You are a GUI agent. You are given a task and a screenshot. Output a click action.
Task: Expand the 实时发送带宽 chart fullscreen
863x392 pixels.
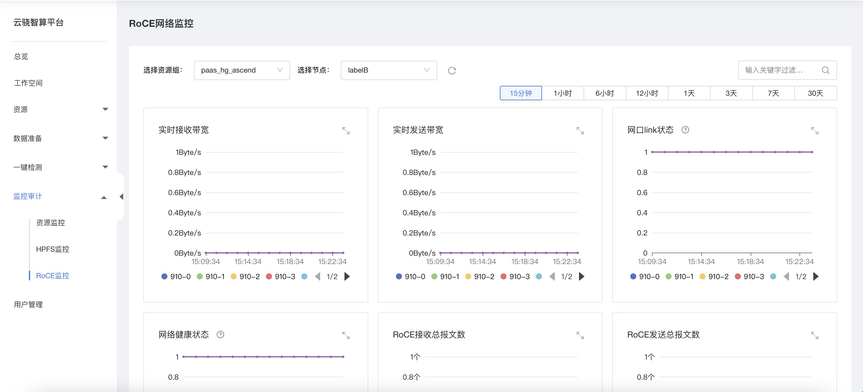click(580, 130)
